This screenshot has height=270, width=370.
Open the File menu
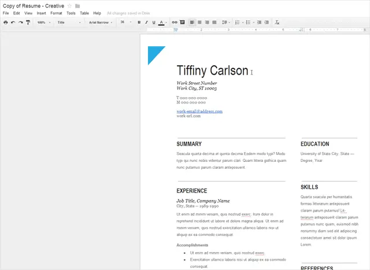(6, 13)
